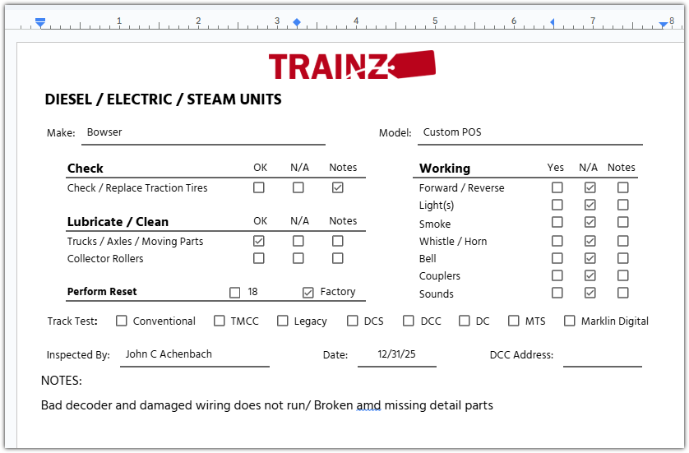Tick Notes for Collector Rollers
The width and height of the screenshot is (689, 453).
(337, 258)
